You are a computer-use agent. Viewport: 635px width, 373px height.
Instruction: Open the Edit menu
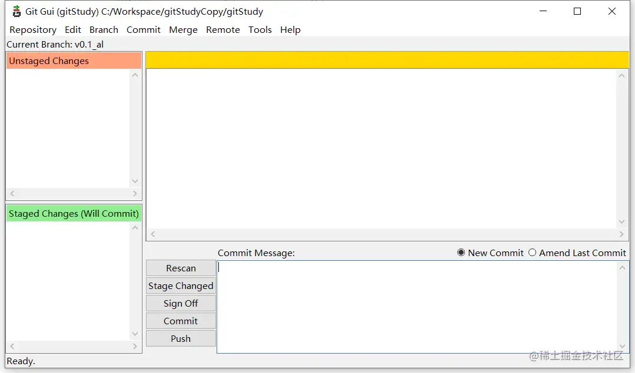point(73,30)
